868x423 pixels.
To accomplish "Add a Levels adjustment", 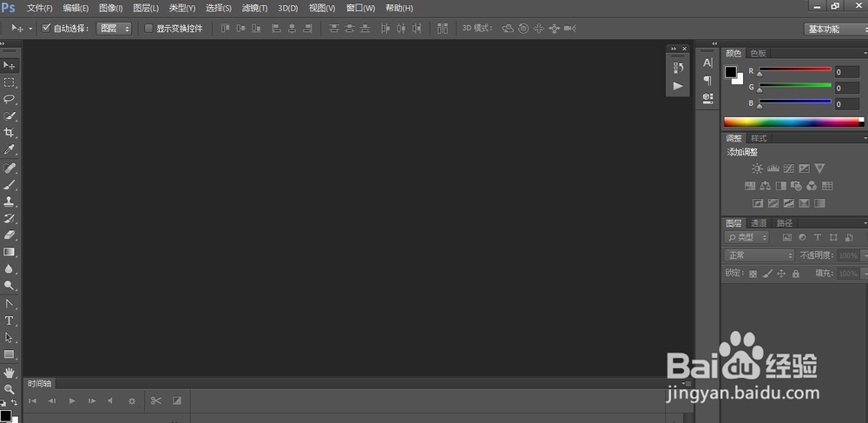I will tap(773, 169).
